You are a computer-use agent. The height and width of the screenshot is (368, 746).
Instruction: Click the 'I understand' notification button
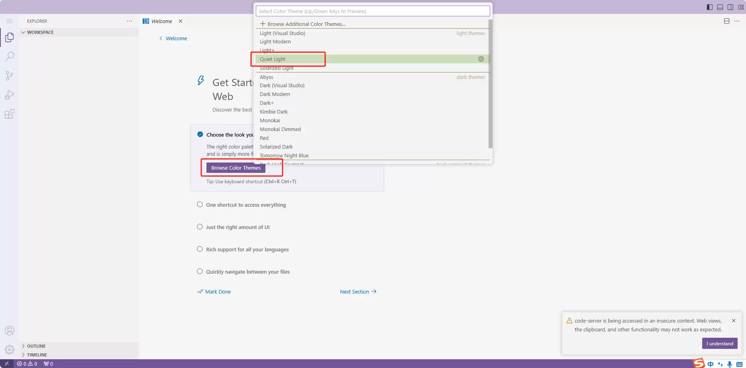click(x=720, y=343)
